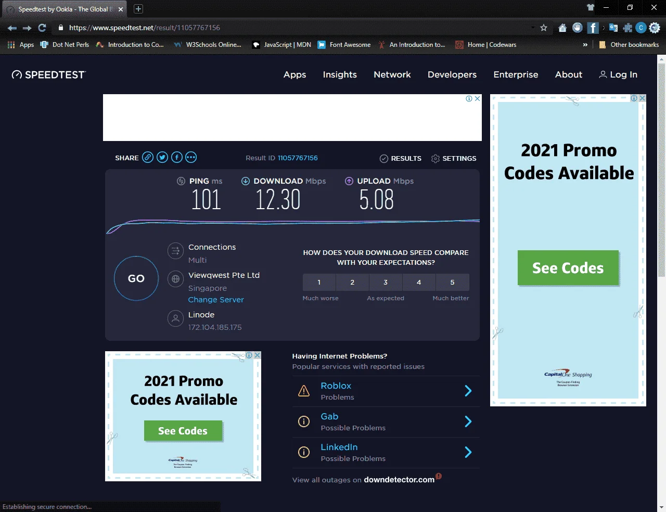Rate download speed 5, much better
Viewport: 666px width, 512px height.
tap(452, 282)
